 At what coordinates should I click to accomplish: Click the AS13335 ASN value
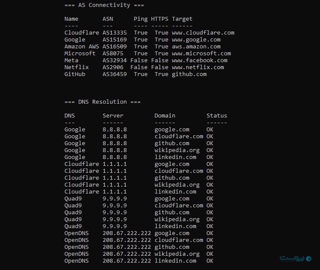[x=115, y=33]
